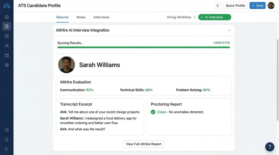
Task: Log out using the sidebar exit icon
Action: tap(6, 149)
